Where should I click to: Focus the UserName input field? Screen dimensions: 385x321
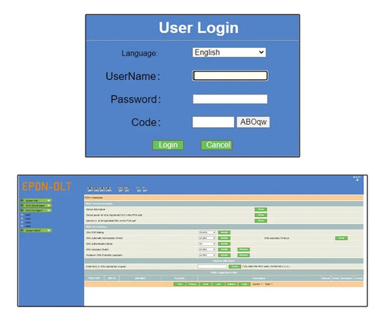[230, 75]
